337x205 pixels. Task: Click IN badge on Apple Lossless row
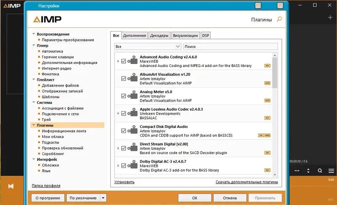pos(267,118)
